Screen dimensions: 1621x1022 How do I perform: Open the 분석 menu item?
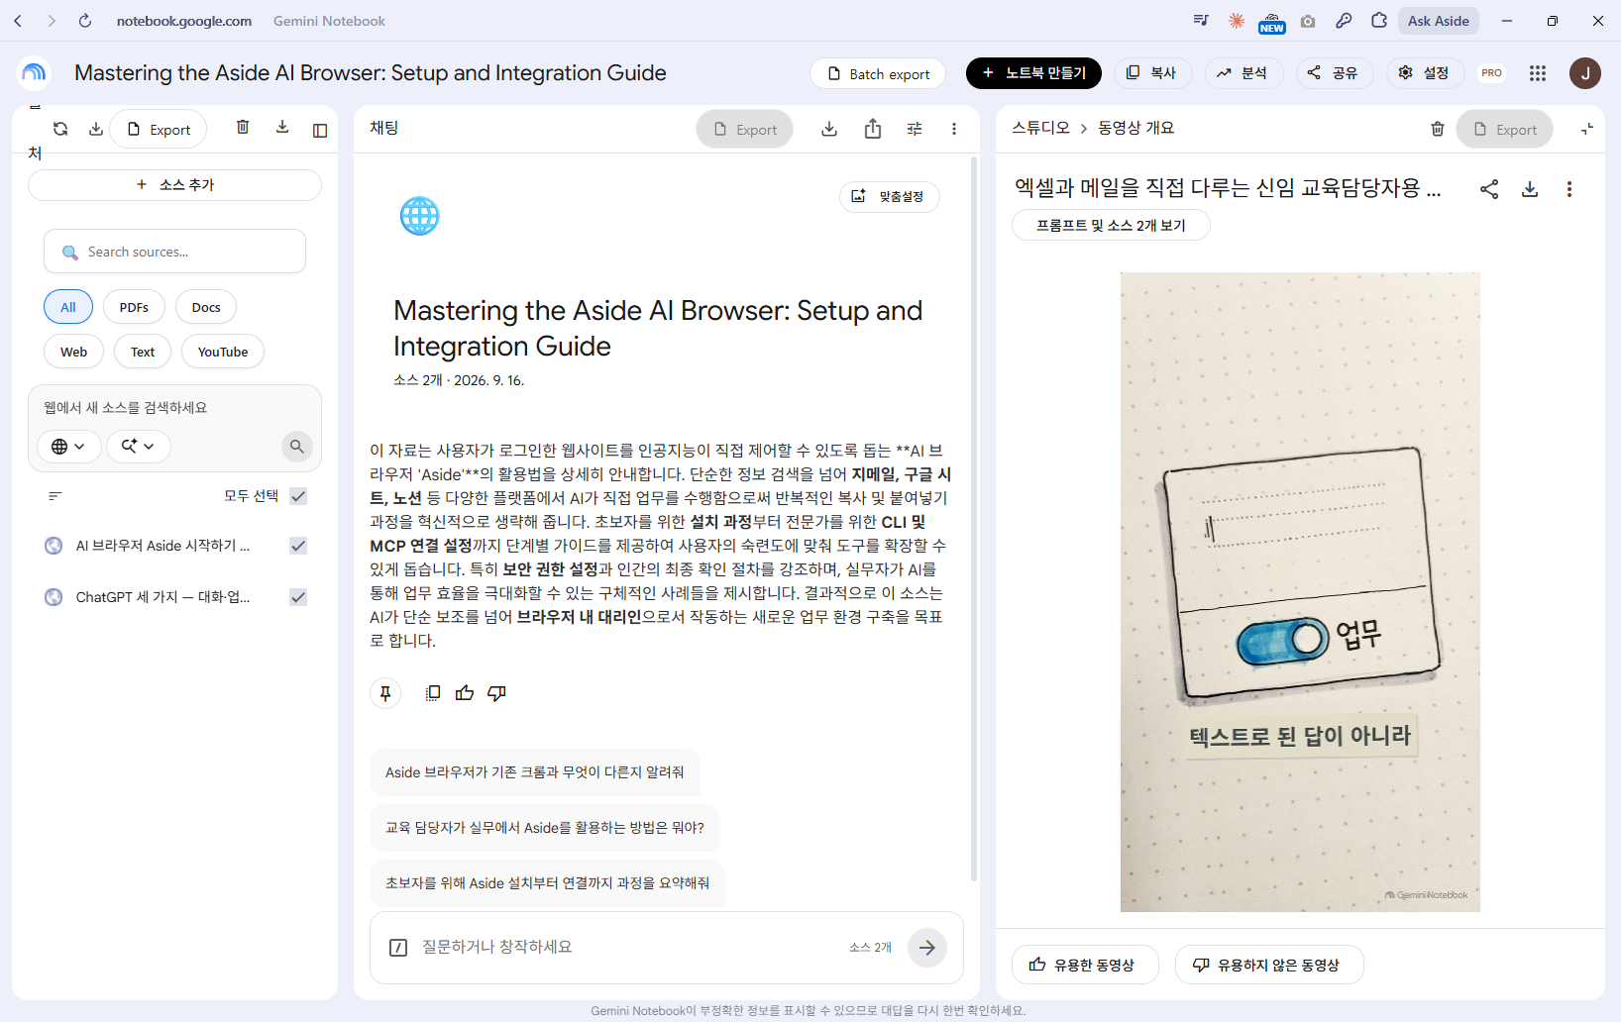[1243, 73]
